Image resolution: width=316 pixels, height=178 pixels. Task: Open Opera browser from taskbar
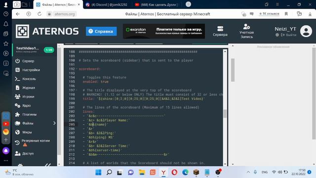(x=174, y=173)
